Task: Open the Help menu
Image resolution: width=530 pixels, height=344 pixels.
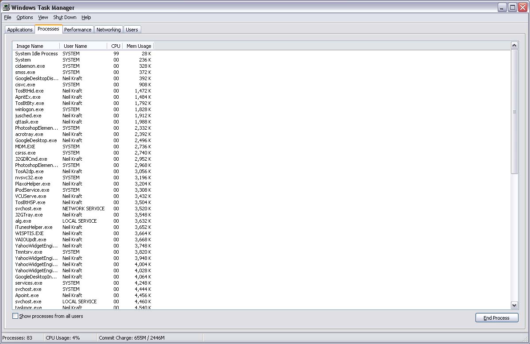Action: click(x=86, y=17)
